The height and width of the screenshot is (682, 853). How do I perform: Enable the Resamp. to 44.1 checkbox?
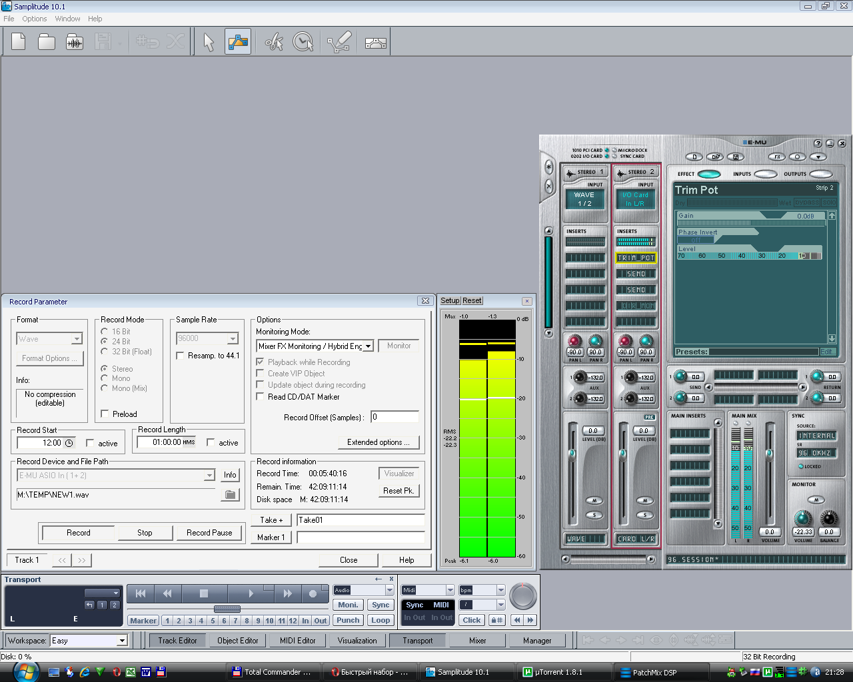point(180,356)
